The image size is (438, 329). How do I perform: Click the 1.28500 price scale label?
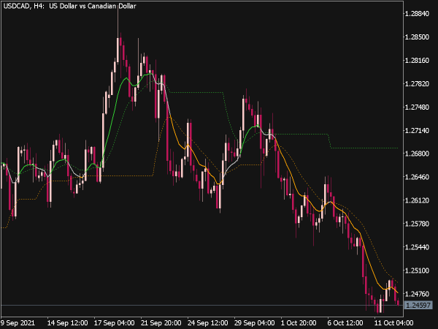click(417, 37)
